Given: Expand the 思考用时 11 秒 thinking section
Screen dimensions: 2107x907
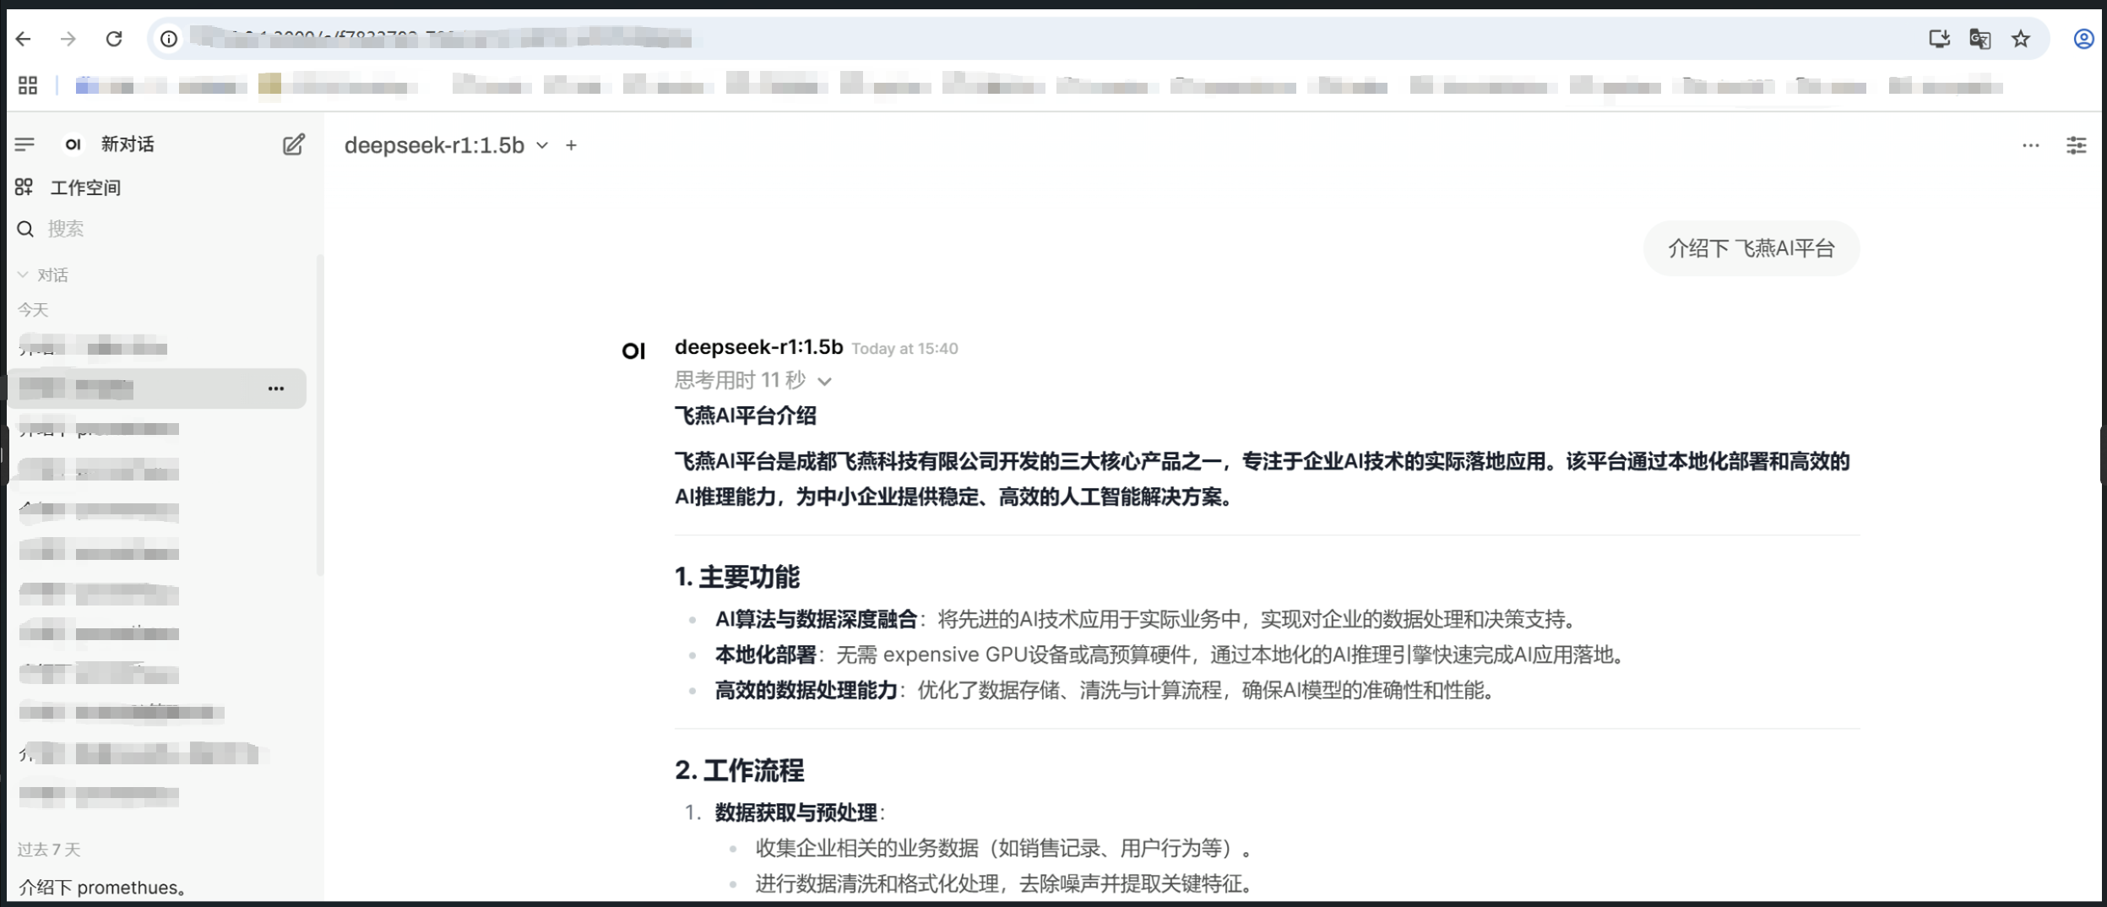Looking at the screenshot, I should coord(753,380).
